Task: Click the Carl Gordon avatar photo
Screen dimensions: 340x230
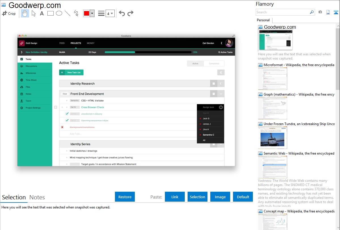Action: pyautogui.click(x=229, y=43)
